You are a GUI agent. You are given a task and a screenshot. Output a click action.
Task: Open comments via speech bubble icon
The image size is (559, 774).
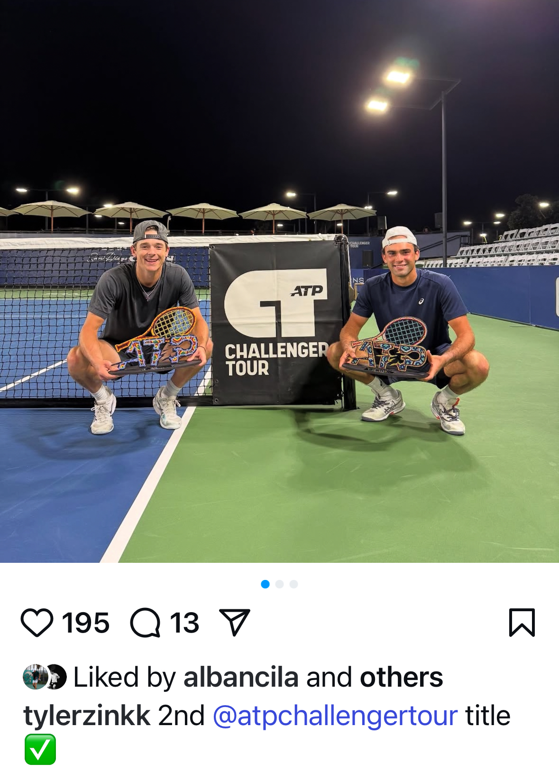coord(145,623)
